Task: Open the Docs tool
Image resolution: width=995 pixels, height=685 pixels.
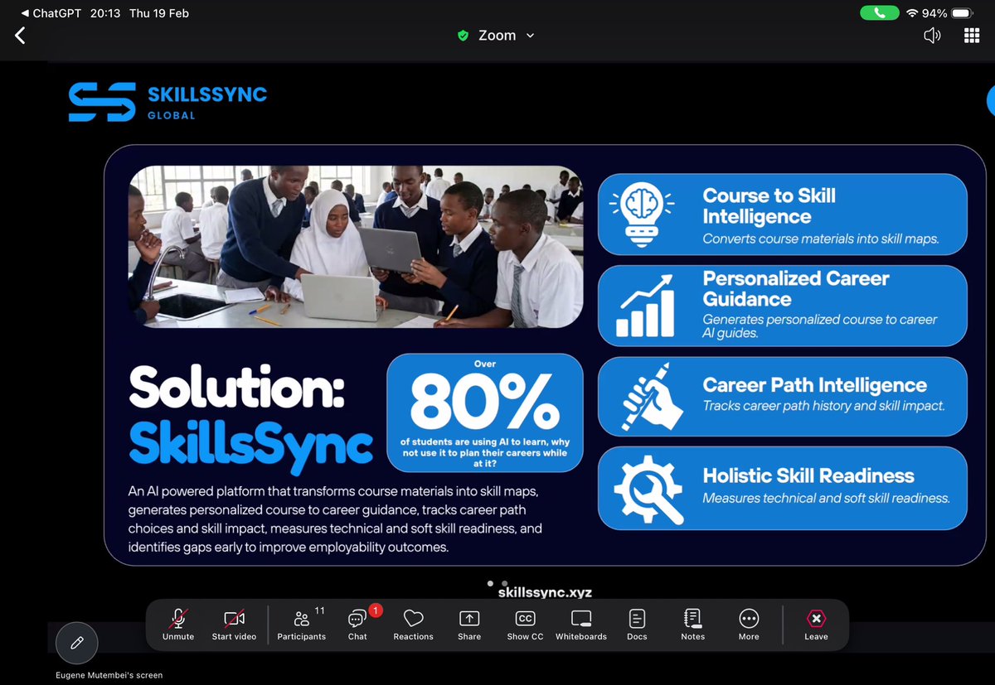Action: 637,625
